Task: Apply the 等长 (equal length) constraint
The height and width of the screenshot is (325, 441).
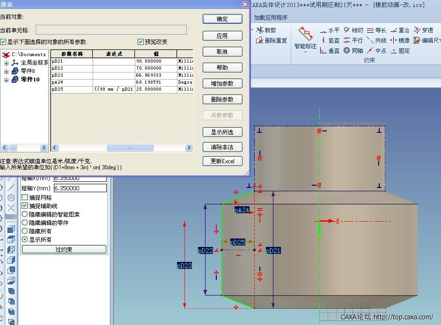Action: 376,30
